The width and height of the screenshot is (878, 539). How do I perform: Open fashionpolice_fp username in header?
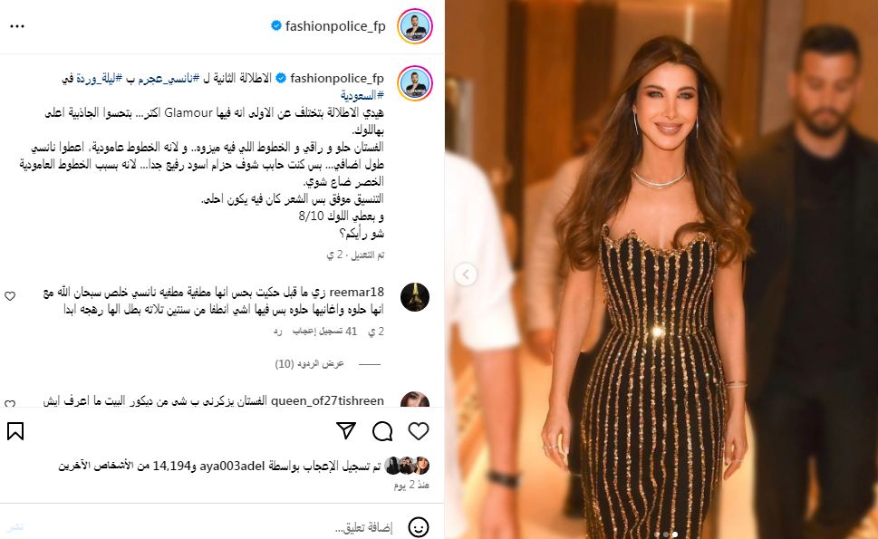tap(335, 26)
